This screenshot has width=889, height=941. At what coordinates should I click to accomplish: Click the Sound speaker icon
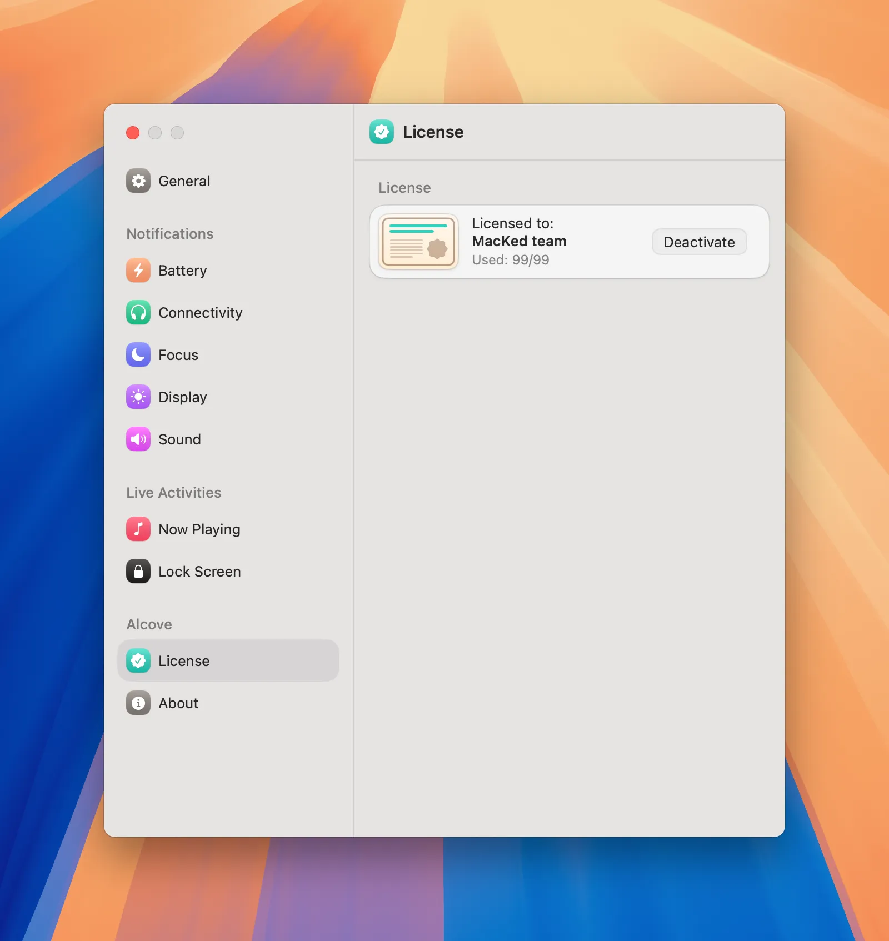[x=138, y=439]
